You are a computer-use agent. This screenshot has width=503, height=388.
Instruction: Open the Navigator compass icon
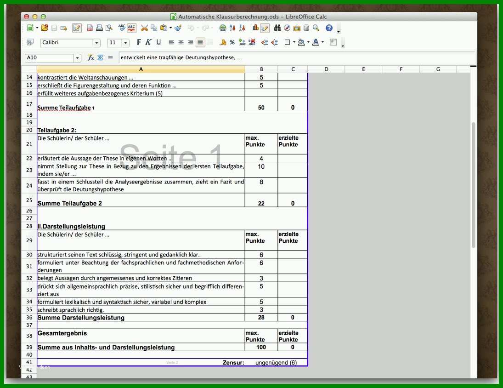pos(287,28)
